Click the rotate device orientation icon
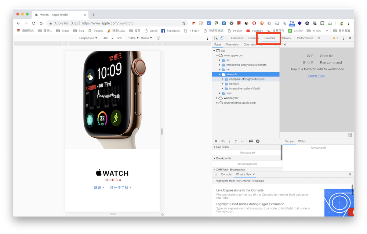Viewport: 367px width, 234px height. click(x=159, y=38)
